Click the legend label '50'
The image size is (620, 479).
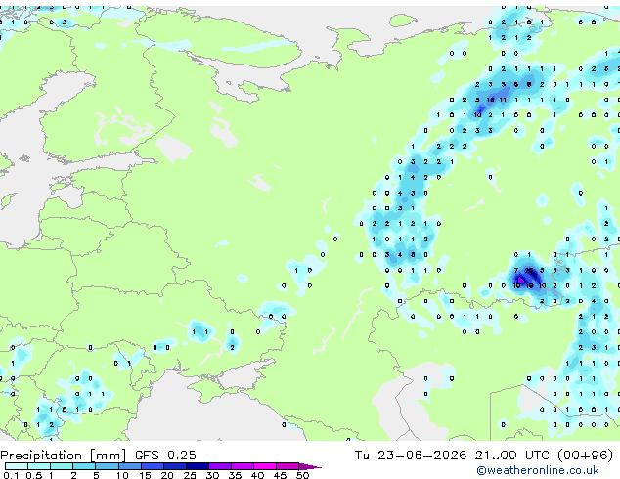[303, 475]
